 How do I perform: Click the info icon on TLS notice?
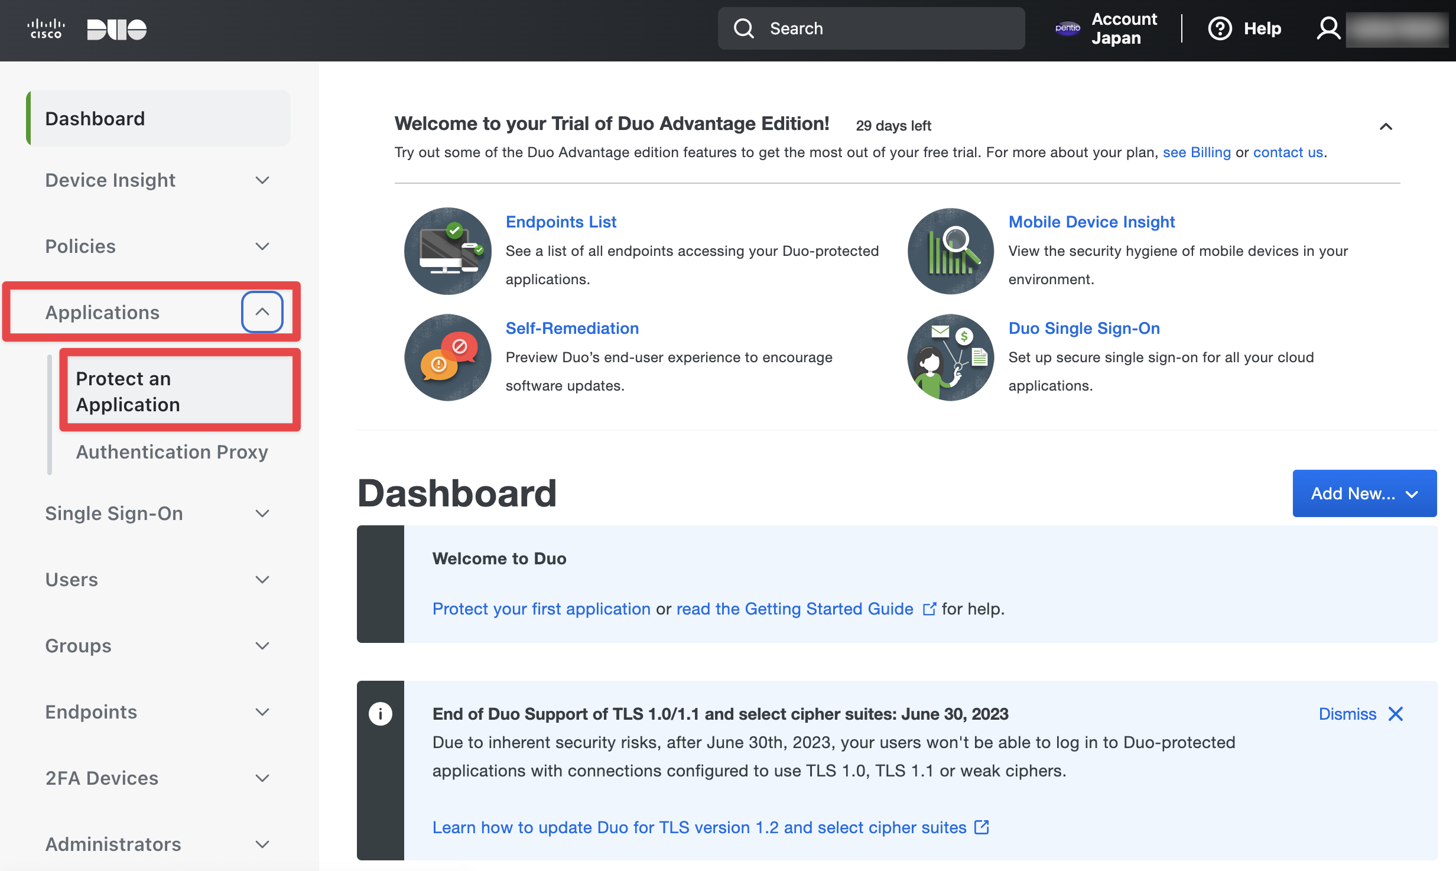click(380, 714)
